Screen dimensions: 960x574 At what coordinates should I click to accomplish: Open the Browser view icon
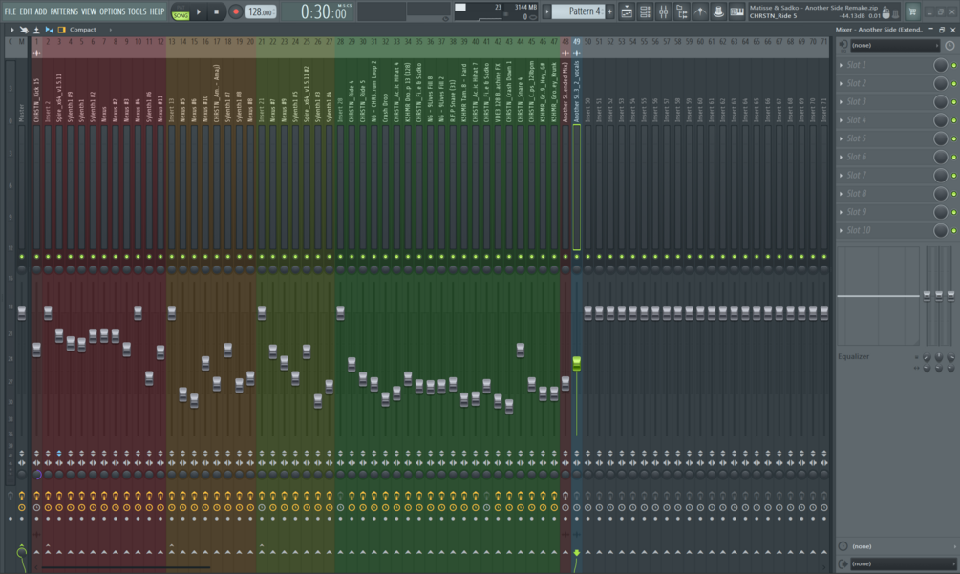[x=681, y=11]
